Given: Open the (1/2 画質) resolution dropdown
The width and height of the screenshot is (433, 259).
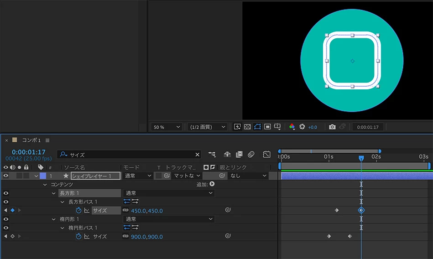Looking at the screenshot, I should (208, 127).
